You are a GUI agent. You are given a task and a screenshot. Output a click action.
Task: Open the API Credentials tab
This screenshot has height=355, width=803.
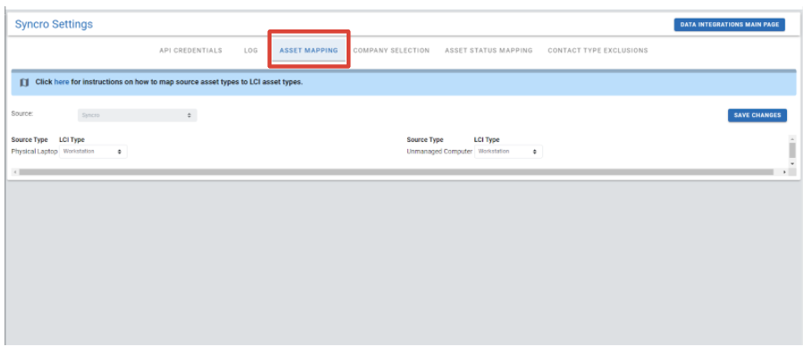(x=190, y=51)
